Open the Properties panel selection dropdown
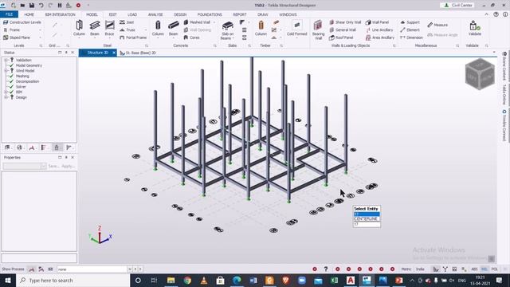The height and width of the screenshot is (287, 510). (44, 167)
